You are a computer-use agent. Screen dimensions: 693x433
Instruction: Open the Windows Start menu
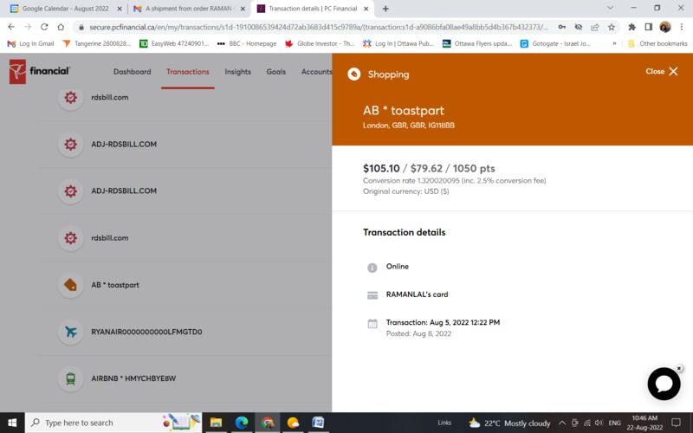pos(12,423)
